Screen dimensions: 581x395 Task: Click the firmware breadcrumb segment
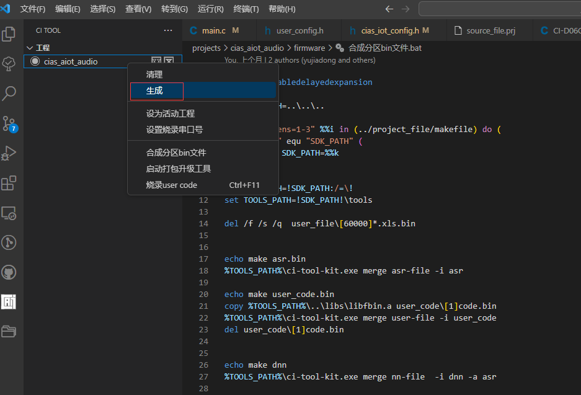tap(309, 48)
